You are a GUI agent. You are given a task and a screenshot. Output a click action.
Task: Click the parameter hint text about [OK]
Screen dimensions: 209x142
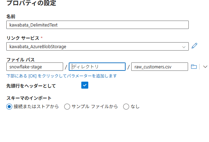pos(61,76)
